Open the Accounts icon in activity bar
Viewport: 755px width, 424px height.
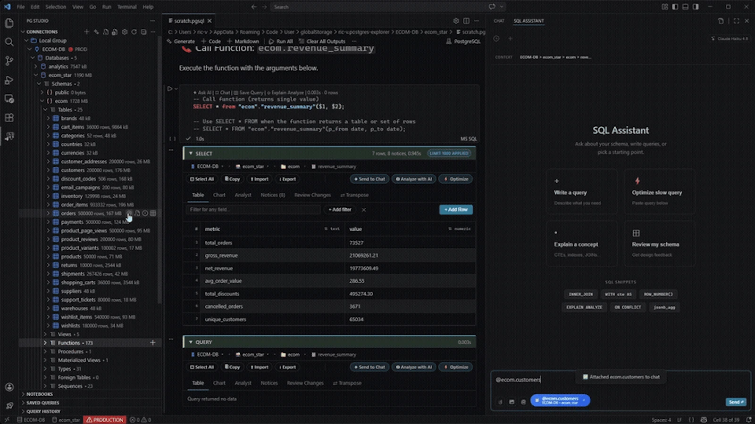point(9,387)
